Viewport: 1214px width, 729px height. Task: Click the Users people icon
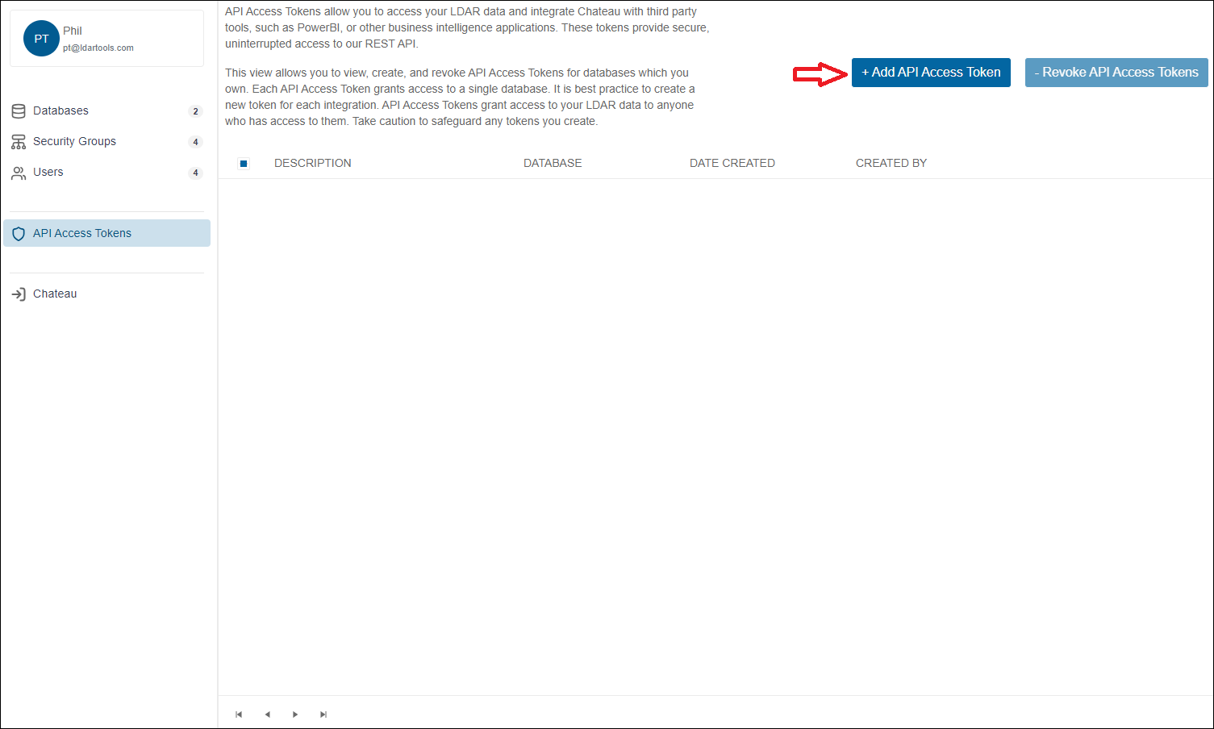click(19, 173)
